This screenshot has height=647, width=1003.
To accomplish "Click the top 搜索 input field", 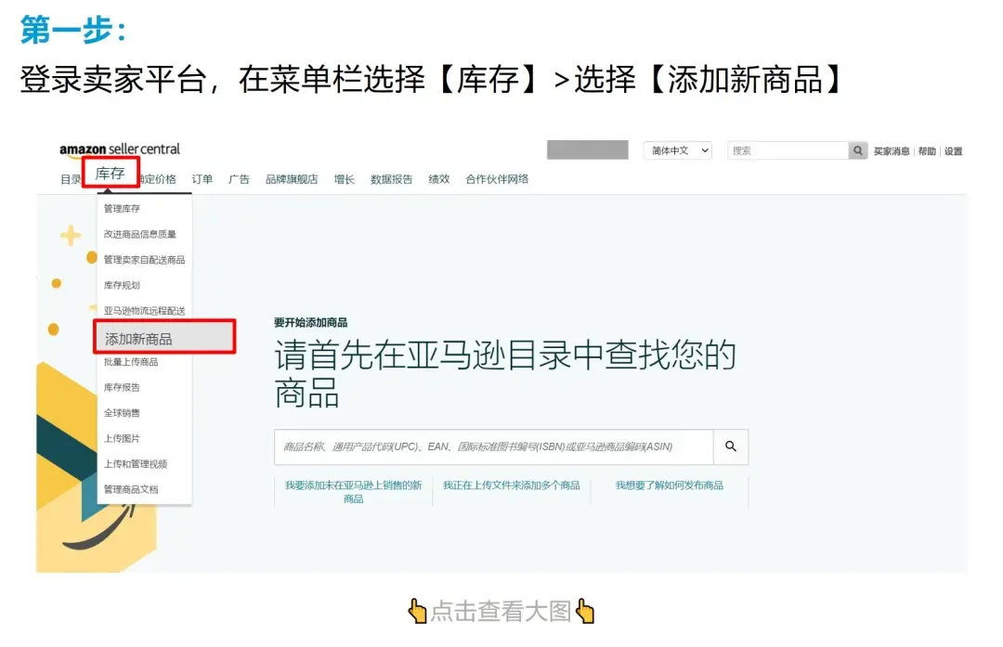I will 788,151.
